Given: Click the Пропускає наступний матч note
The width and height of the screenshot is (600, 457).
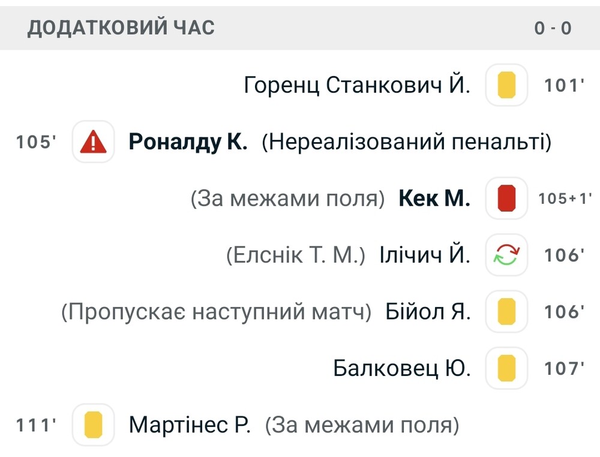Looking at the screenshot, I should (217, 312).
